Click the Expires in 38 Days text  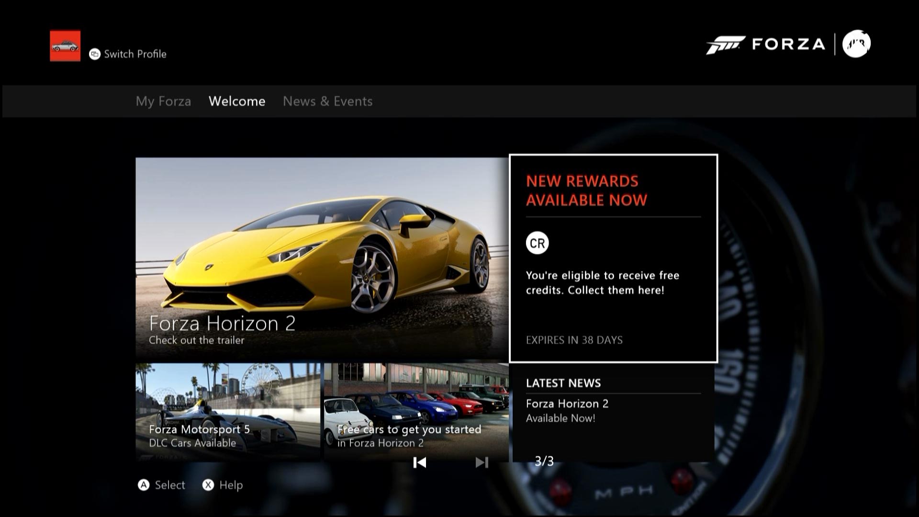point(574,340)
